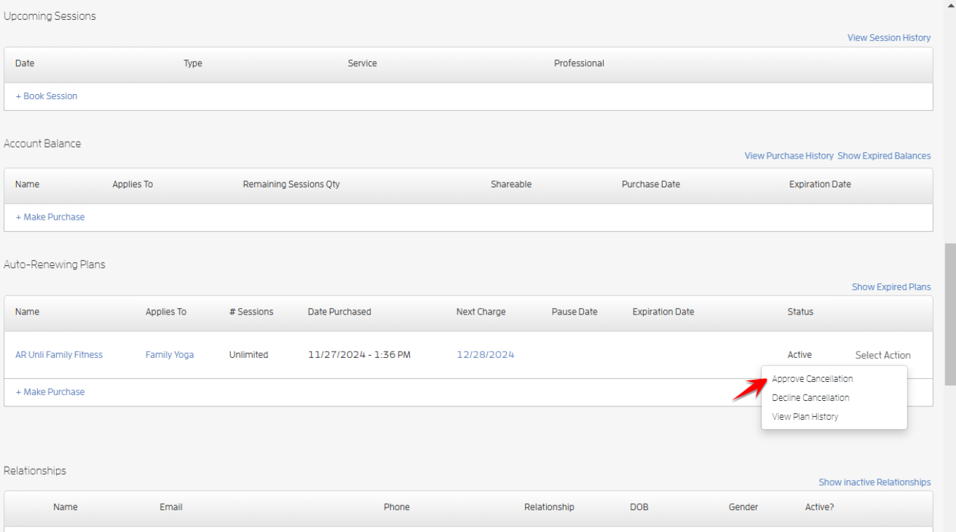Viewport: 956px width, 532px height.
Task: Open View Session History link
Action: point(889,38)
